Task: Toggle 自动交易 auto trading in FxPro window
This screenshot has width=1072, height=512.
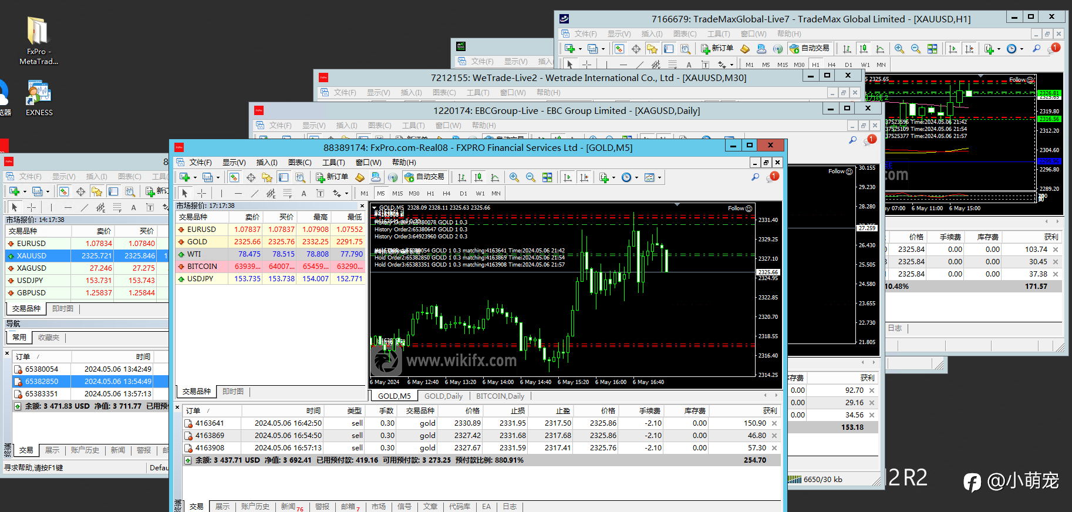Action: tap(425, 177)
